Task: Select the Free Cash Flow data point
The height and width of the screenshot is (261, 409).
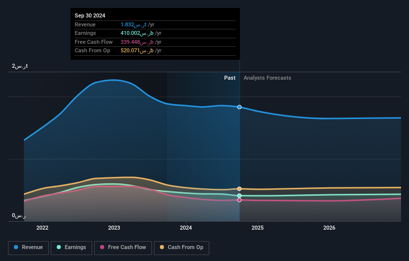Action: [240, 200]
